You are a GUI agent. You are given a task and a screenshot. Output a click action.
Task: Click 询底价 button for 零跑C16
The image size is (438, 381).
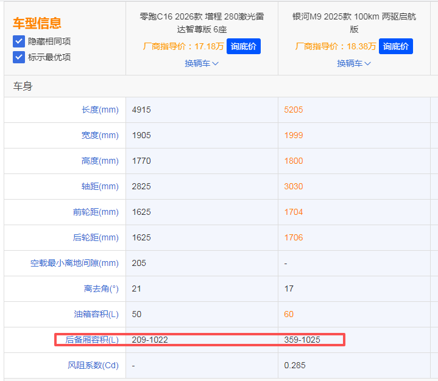(244, 46)
